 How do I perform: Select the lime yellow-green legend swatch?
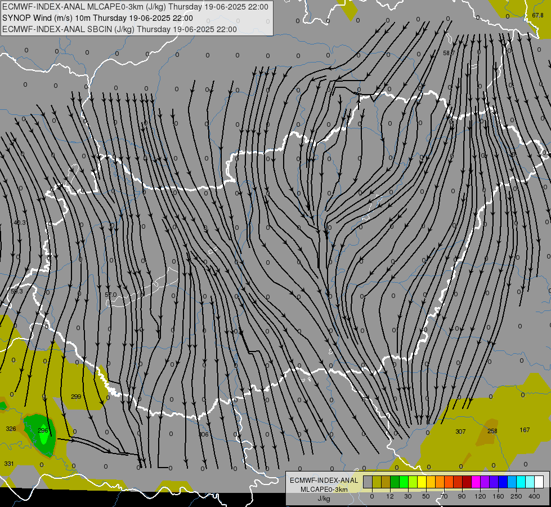pyautogui.click(x=413, y=482)
